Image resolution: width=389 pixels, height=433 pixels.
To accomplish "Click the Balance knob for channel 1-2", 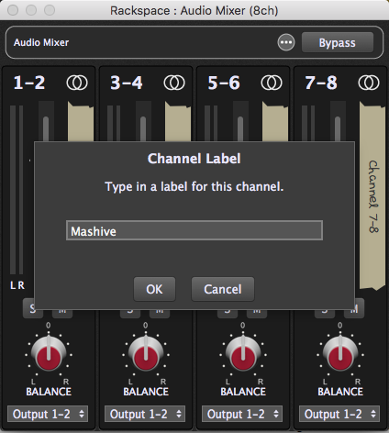I will tap(49, 354).
